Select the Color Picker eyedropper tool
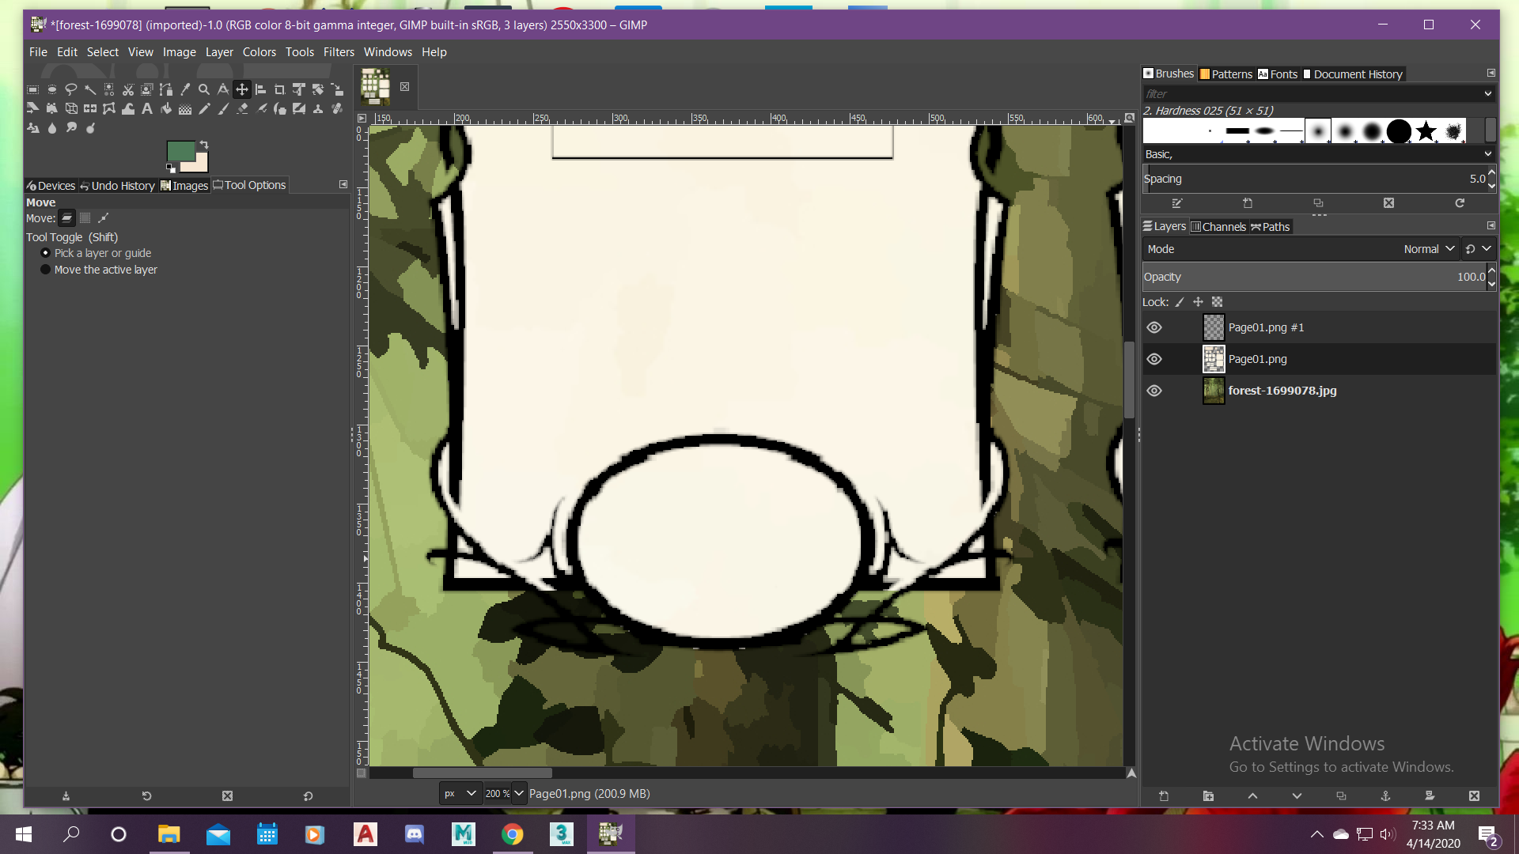Viewport: 1519px width, 854px height. [x=185, y=89]
